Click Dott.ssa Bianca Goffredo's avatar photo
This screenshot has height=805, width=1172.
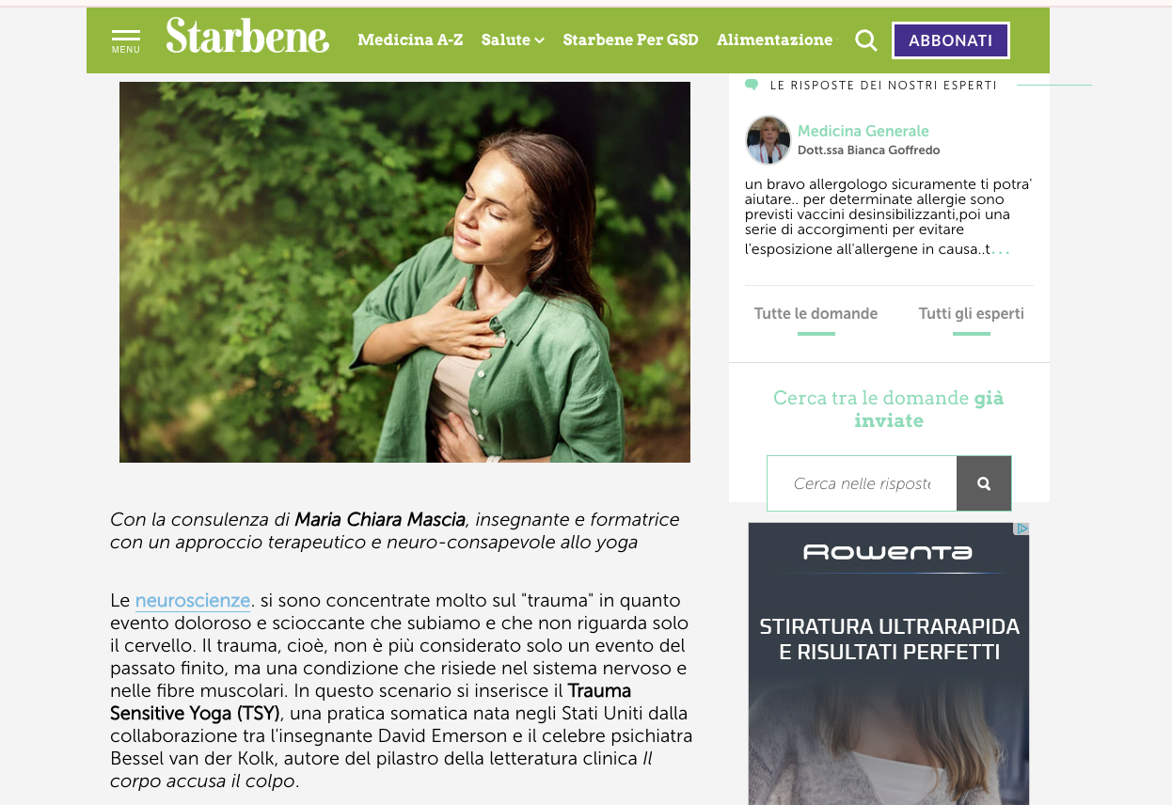[x=768, y=140]
